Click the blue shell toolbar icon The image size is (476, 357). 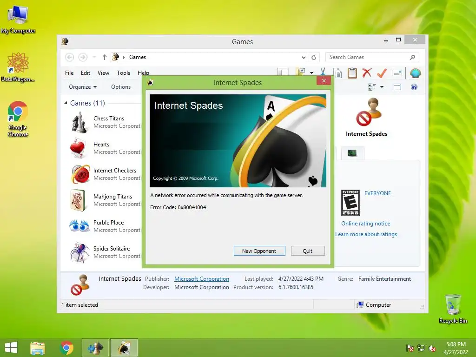[415, 73]
